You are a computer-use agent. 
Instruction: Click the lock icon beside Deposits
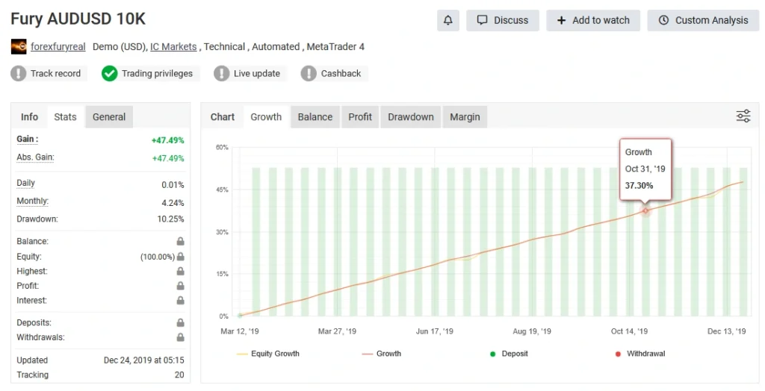coord(181,323)
